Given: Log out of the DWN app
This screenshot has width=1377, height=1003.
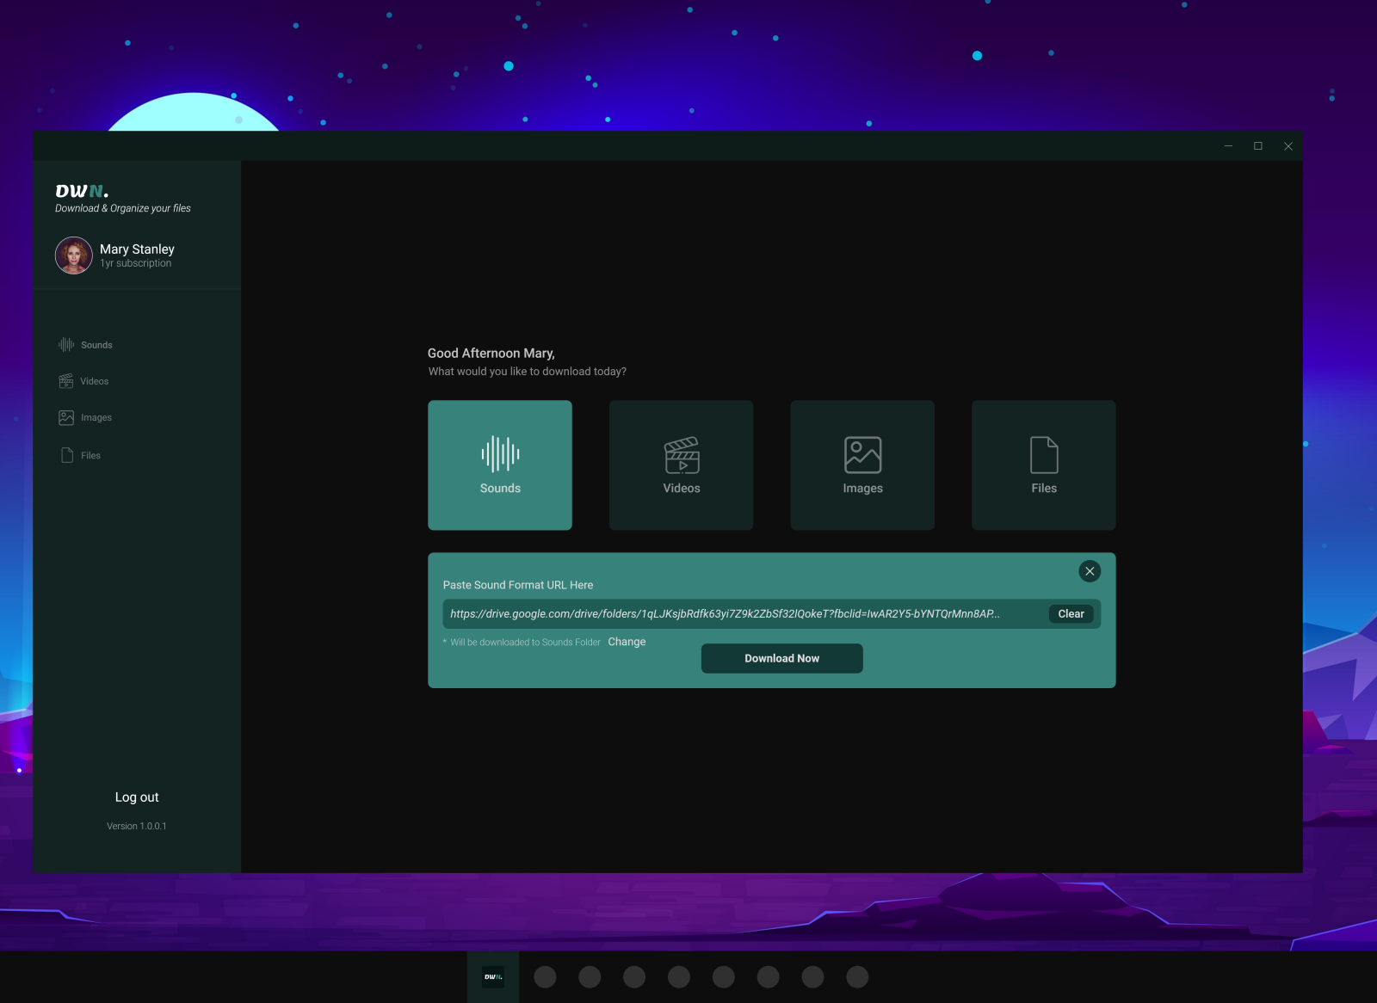Looking at the screenshot, I should pos(137,797).
